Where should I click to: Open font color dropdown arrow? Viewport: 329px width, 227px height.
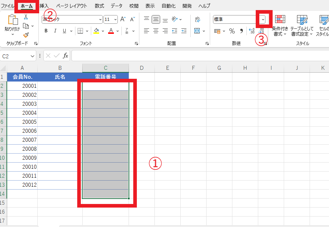tap(117, 31)
